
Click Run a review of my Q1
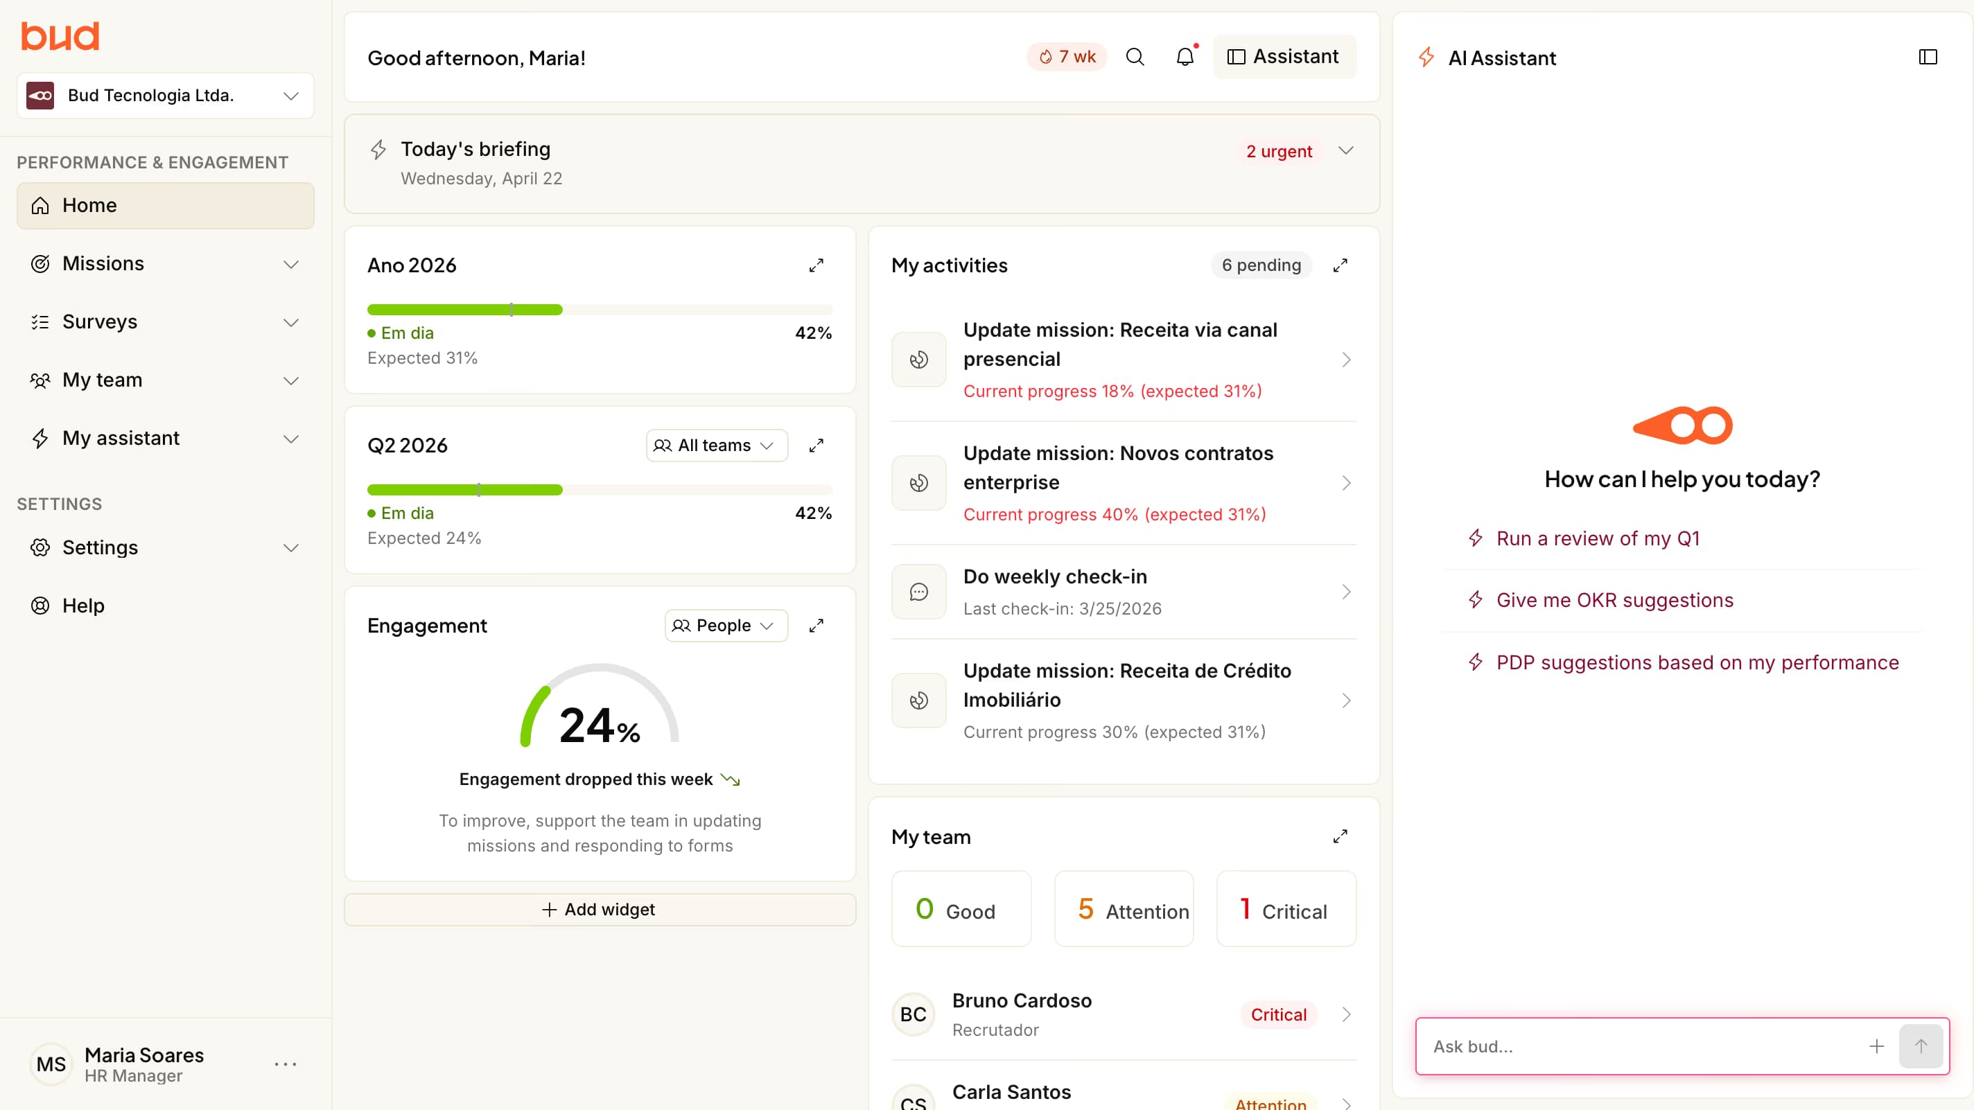[1598, 538]
